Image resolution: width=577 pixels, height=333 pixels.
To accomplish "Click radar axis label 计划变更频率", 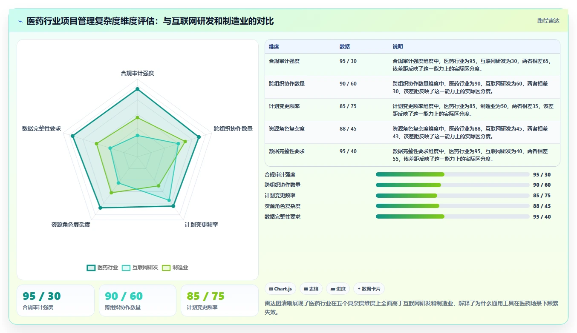I will tap(201, 225).
